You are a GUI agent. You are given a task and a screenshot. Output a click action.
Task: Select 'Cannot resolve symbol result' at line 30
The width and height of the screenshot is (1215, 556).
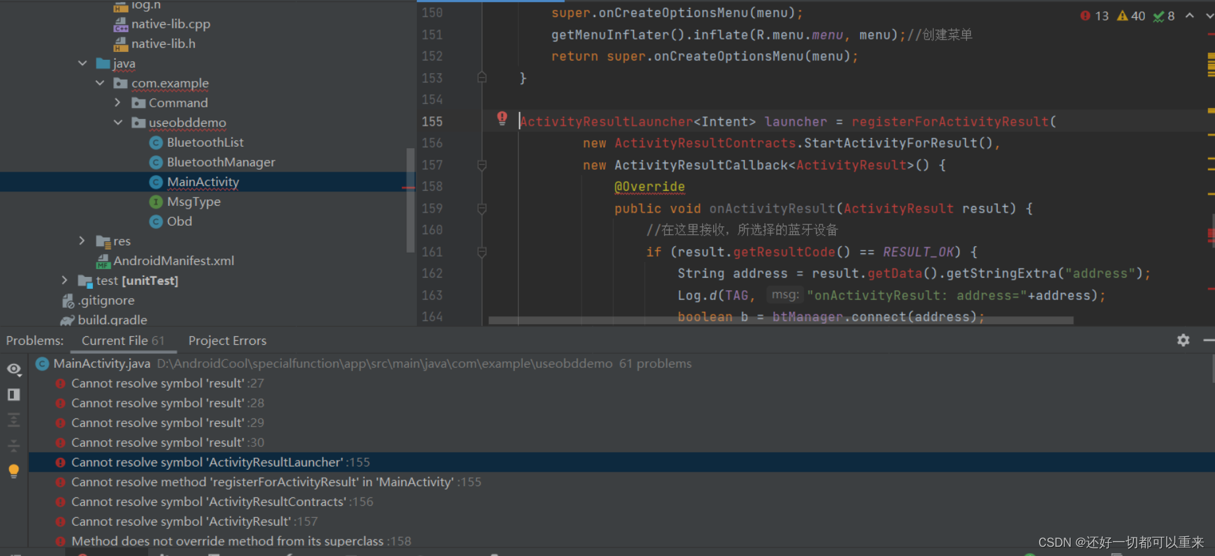pyautogui.click(x=621, y=443)
